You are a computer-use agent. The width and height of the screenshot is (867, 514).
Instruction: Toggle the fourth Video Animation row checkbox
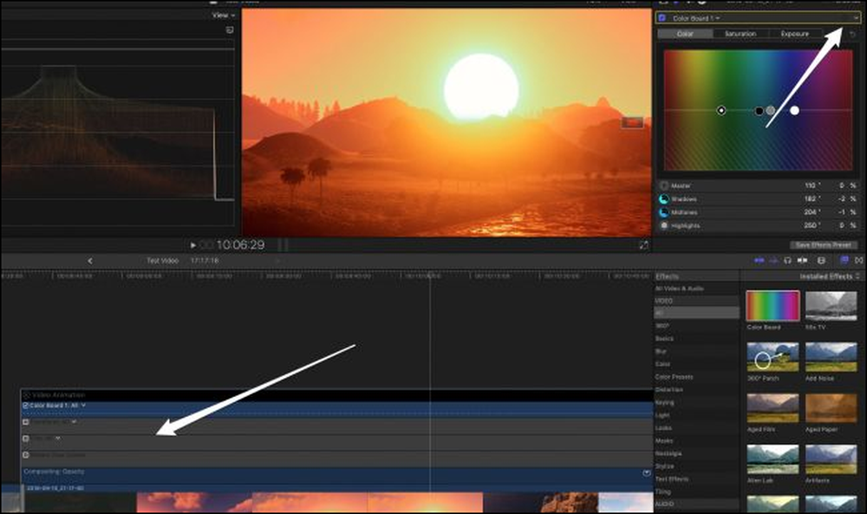tap(25, 455)
